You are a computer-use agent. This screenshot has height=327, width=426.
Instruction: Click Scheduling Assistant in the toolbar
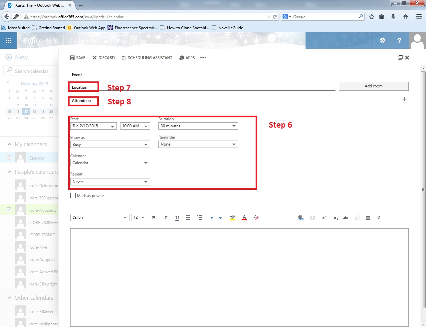147,58
